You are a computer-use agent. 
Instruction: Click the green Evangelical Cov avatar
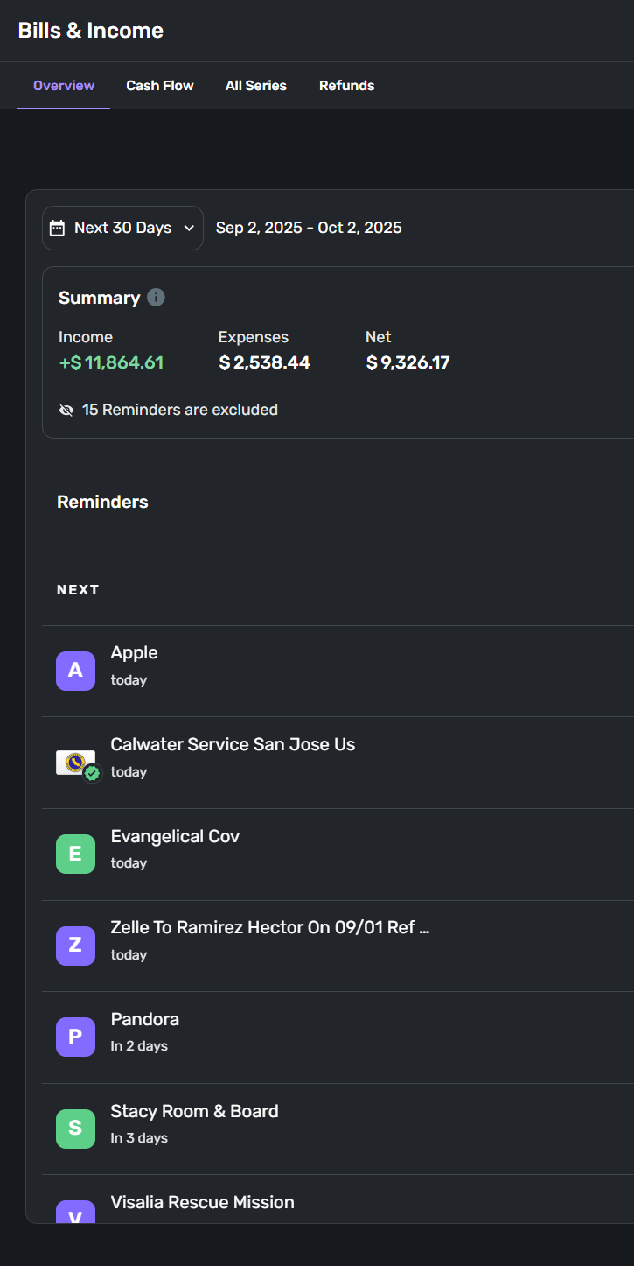coord(75,854)
